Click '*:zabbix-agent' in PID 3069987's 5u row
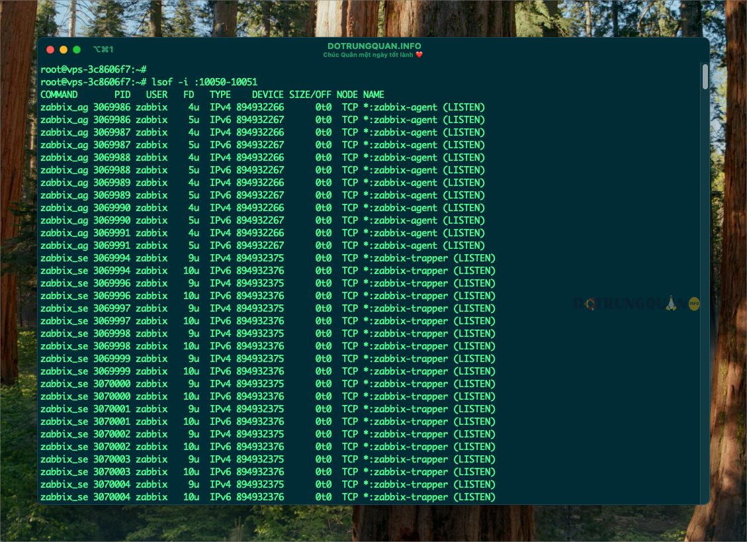This screenshot has width=747, height=542. click(x=400, y=145)
